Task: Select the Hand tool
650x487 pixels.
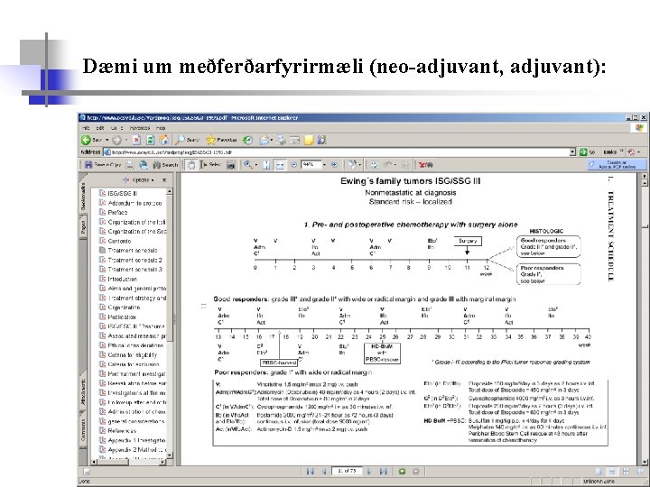Action: pyautogui.click(x=191, y=165)
